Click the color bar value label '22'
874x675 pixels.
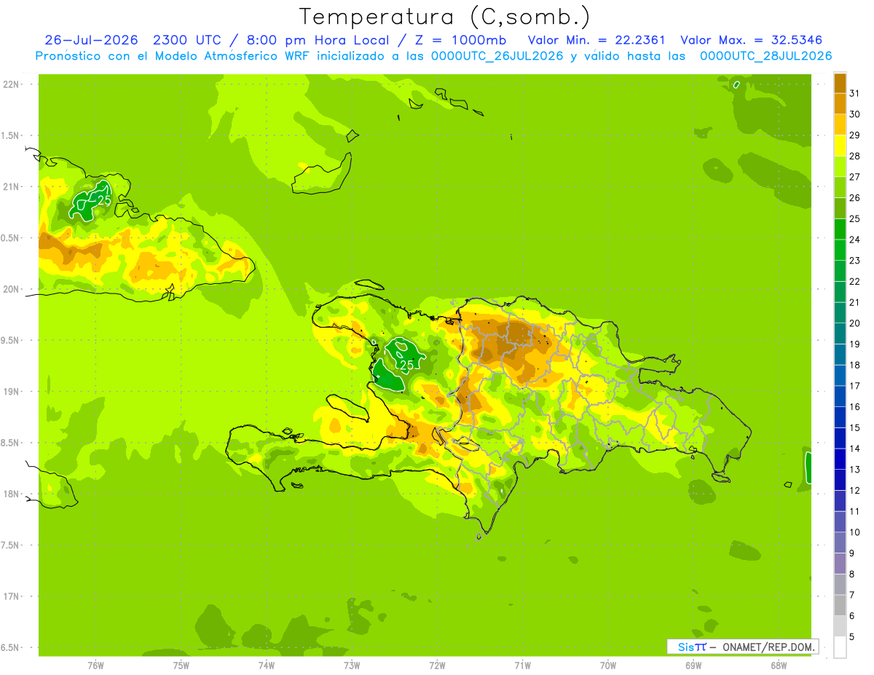point(854,281)
